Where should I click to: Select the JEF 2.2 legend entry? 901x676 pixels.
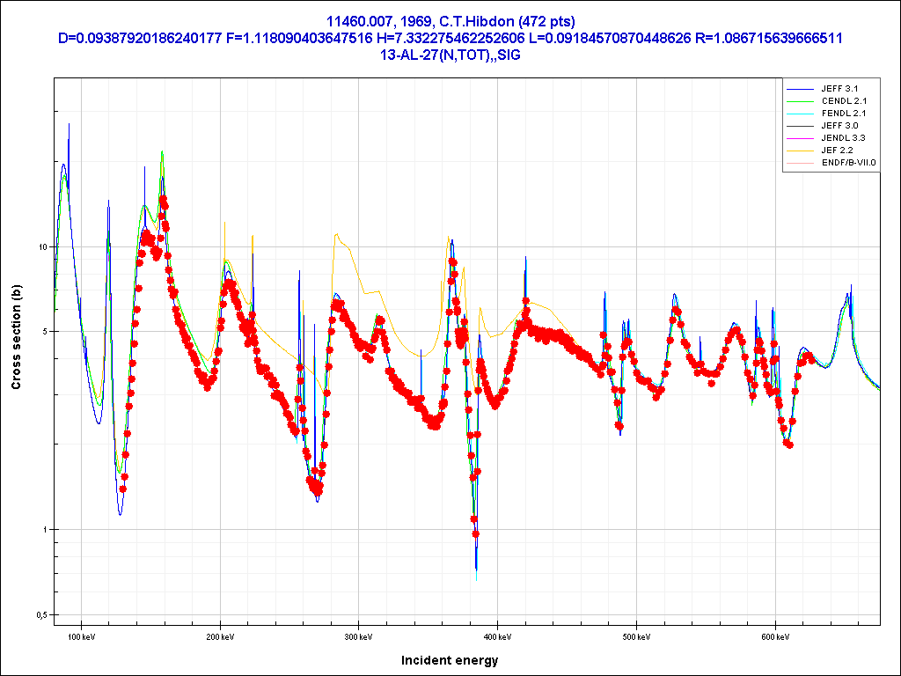(837, 151)
